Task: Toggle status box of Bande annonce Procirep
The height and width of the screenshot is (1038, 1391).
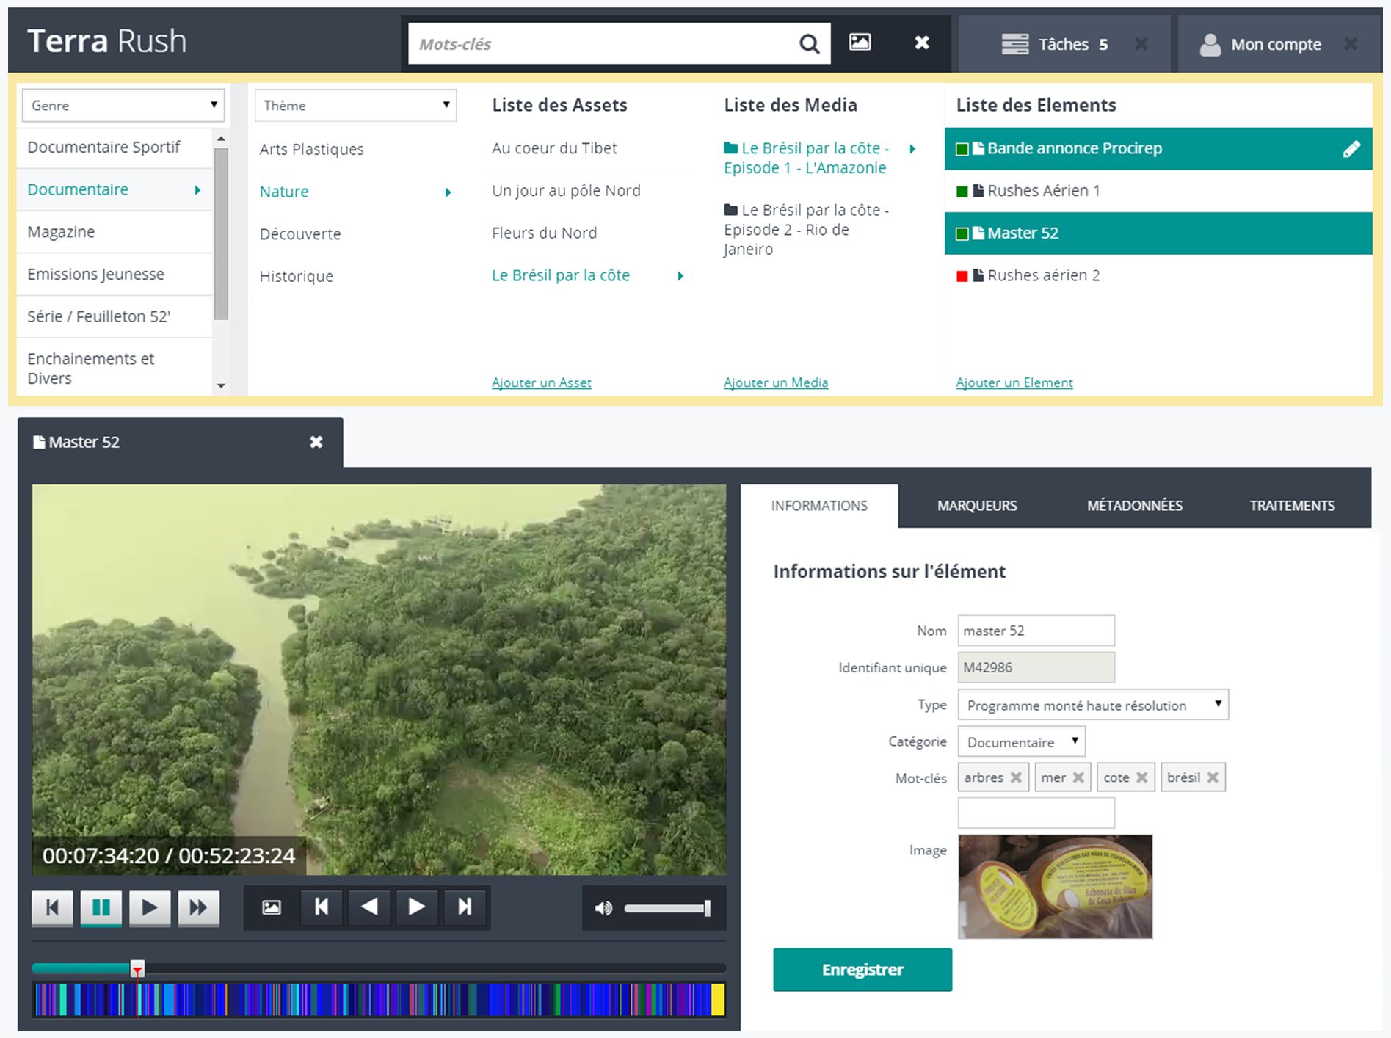Action: coord(962,149)
